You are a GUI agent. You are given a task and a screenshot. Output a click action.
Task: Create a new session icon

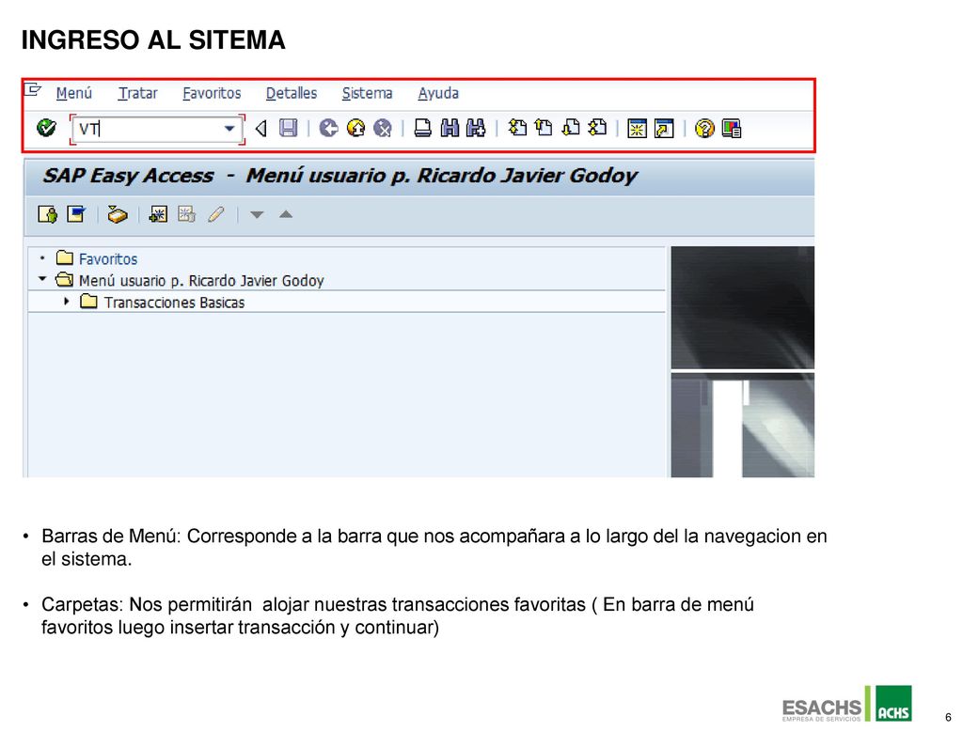tap(637, 129)
